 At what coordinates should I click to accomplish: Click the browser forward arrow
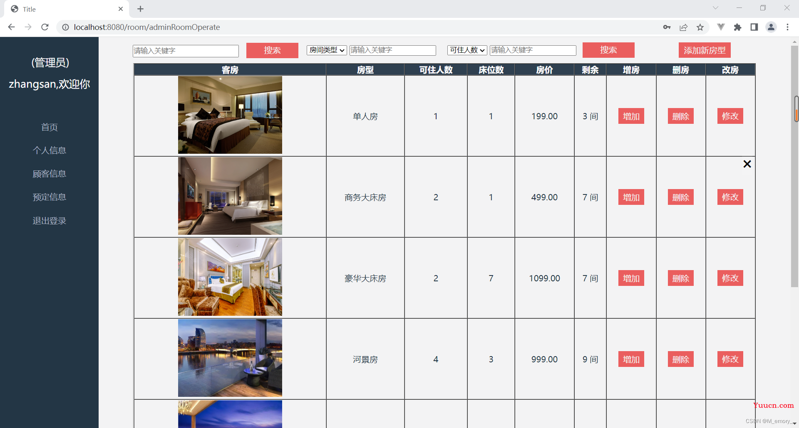pyautogui.click(x=28, y=27)
